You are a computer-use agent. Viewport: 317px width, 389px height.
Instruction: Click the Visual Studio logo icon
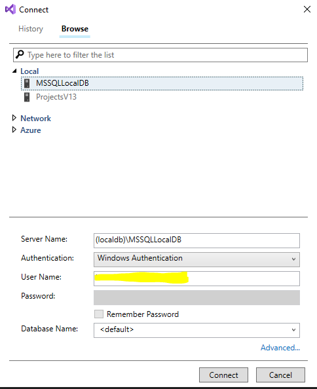click(x=10, y=9)
